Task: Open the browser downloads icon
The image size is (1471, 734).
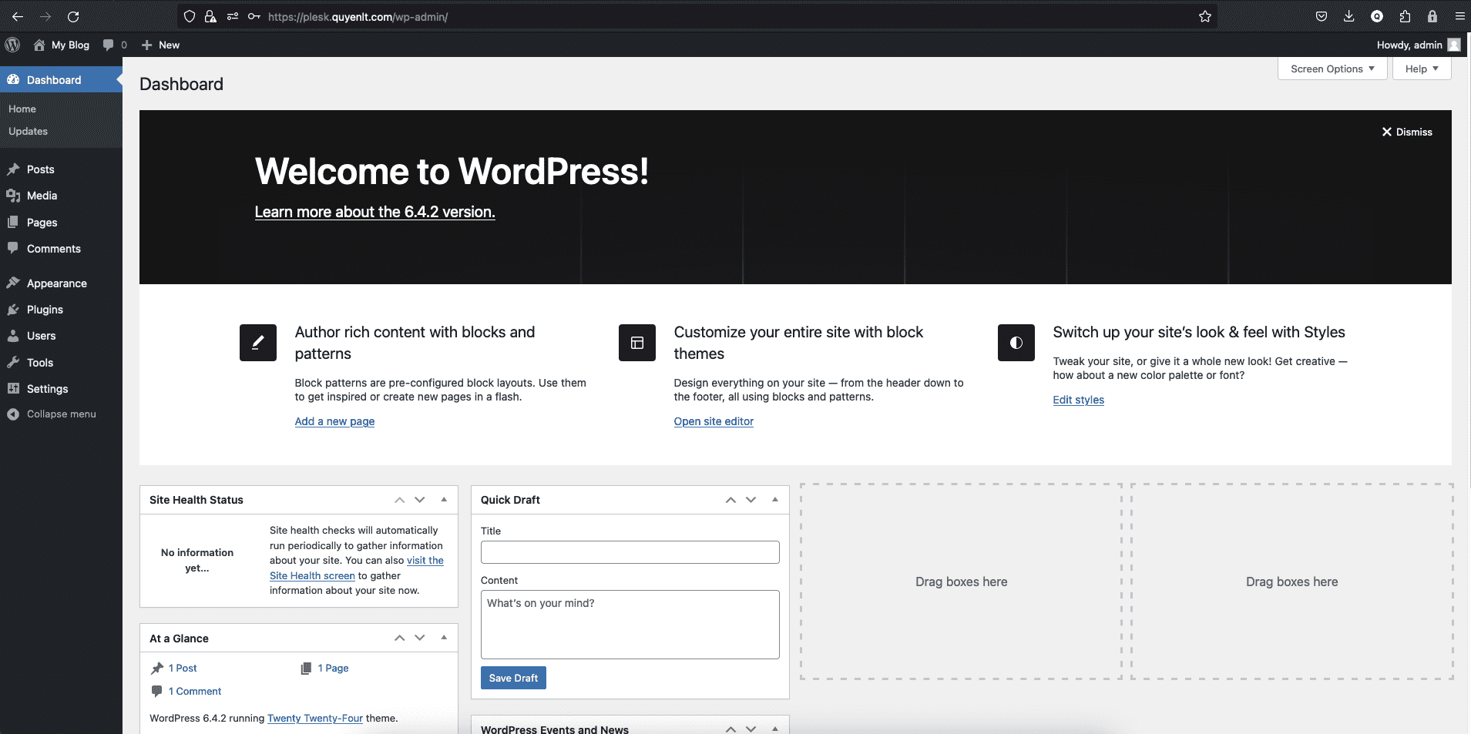Action: coord(1348,16)
